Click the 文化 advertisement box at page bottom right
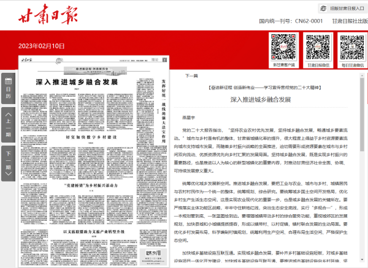Viewport: 368px width, 268px height. click(153, 257)
